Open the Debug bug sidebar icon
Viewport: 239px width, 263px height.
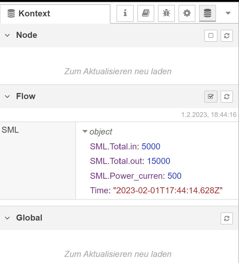point(166,13)
